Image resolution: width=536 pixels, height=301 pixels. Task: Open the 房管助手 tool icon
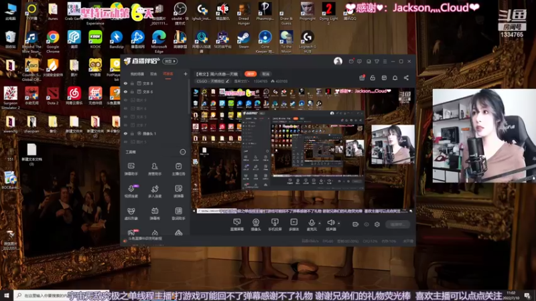pyautogui.click(x=155, y=169)
